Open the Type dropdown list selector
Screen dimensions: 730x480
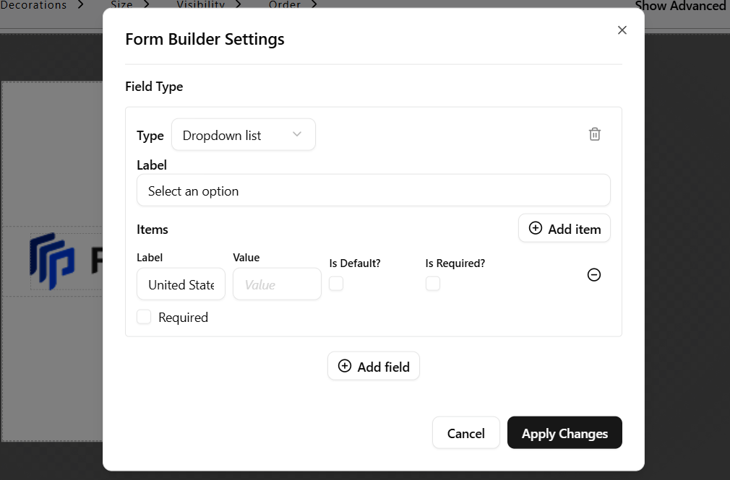coord(243,135)
